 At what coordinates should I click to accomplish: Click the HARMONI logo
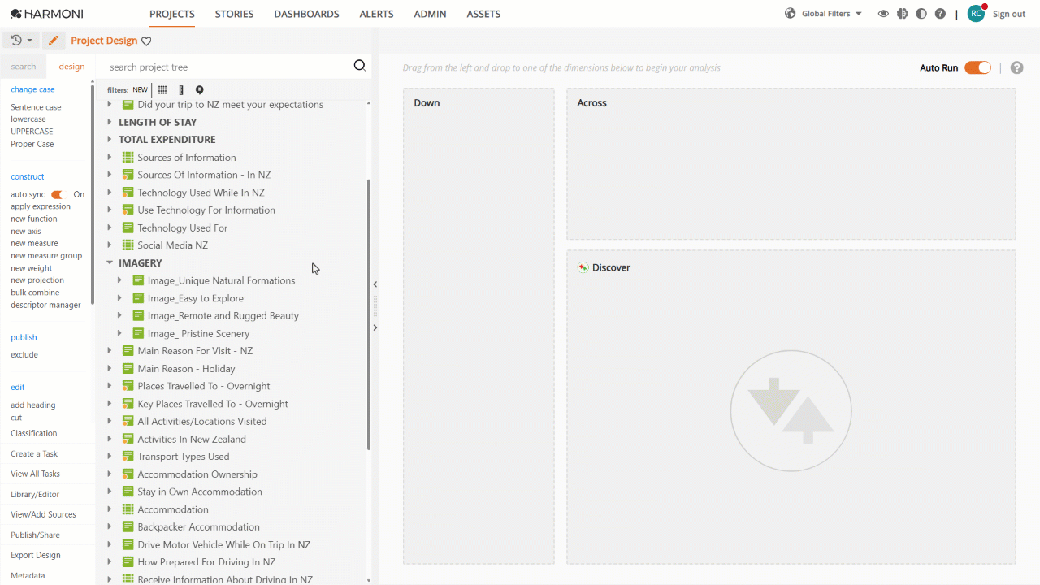click(47, 14)
